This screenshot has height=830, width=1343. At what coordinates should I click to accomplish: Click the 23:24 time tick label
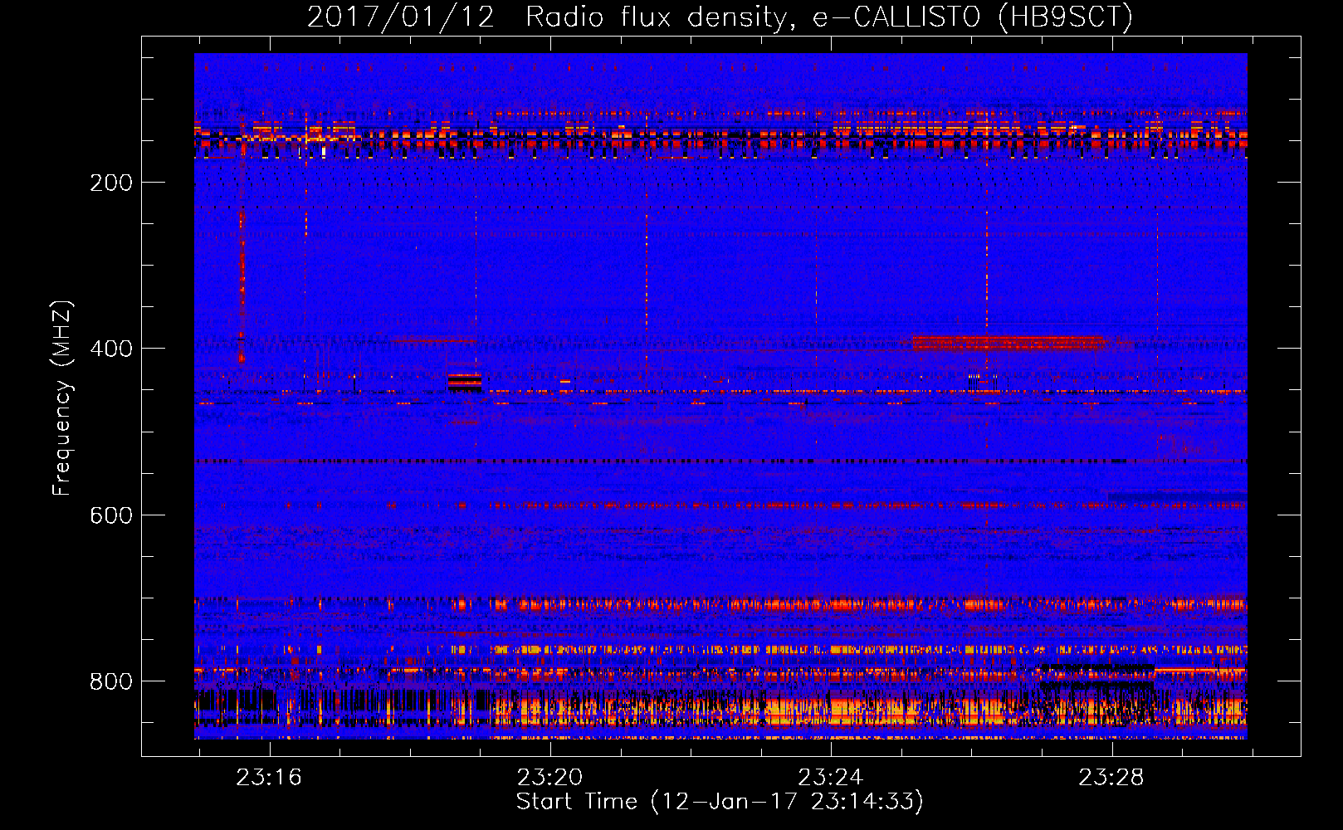pyautogui.click(x=830, y=778)
